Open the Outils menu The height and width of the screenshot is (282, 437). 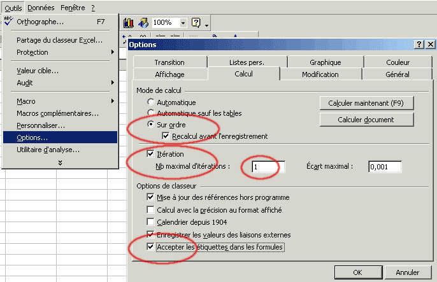(x=13, y=8)
